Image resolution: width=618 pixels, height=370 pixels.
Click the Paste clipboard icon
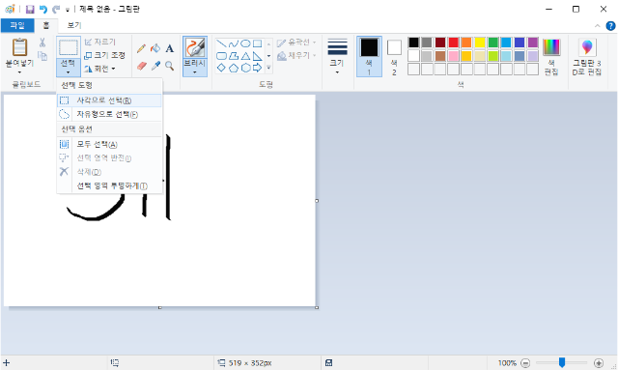[19, 47]
